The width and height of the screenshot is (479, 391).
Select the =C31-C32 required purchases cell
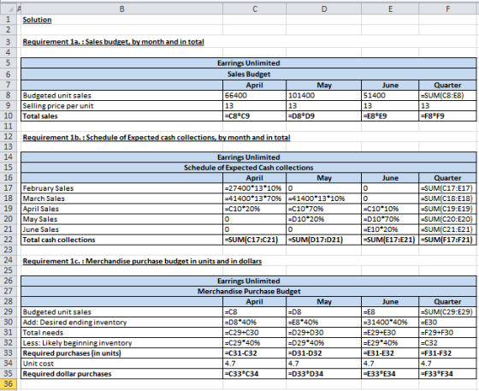255,353
